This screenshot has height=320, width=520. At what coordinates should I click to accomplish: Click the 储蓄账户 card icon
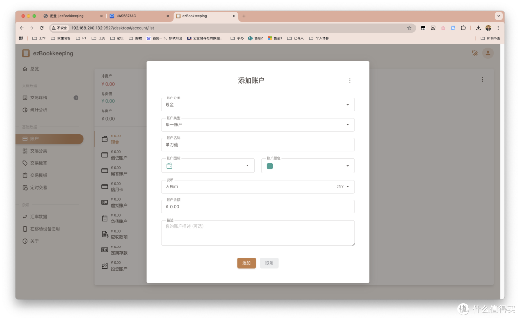pos(104,171)
